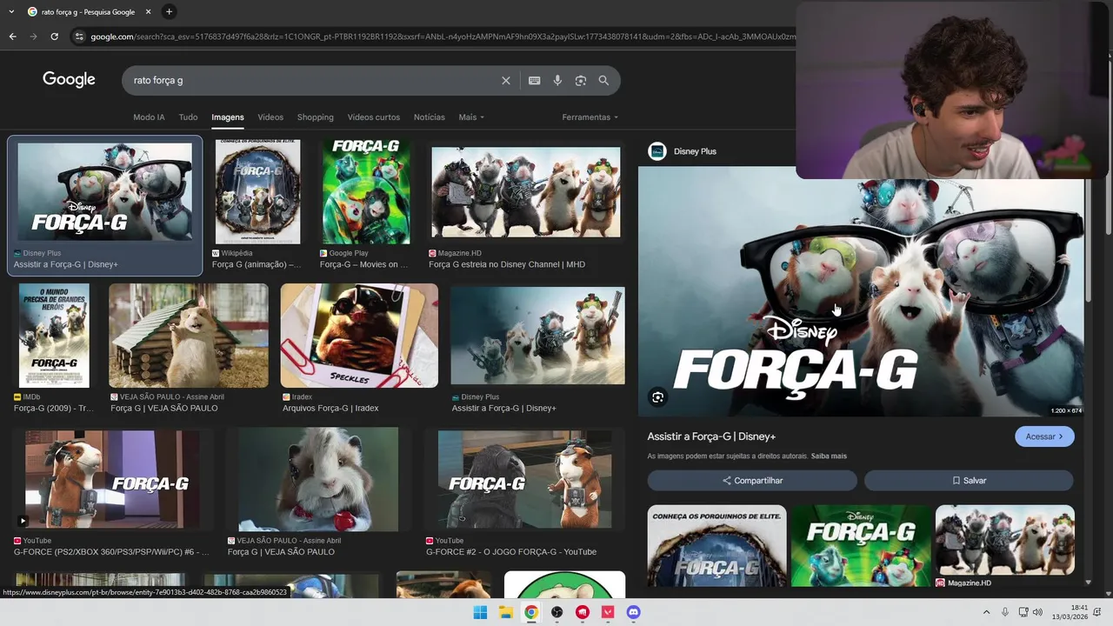Image resolution: width=1113 pixels, height=626 pixels.
Task: Open File Explorer from the taskbar
Action: pyautogui.click(x=505, y=612)
